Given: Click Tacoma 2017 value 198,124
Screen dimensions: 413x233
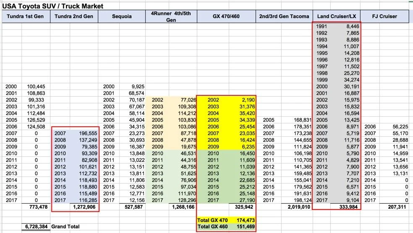Looking at the screenshot, I should click(x=303, y=200).
